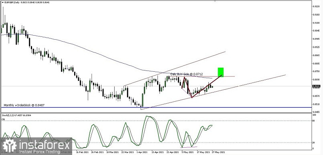Select the purple divergence line under stochastic
Image resolution: width=323 pixels, height=155 pixels.
(x=189, y=147)
